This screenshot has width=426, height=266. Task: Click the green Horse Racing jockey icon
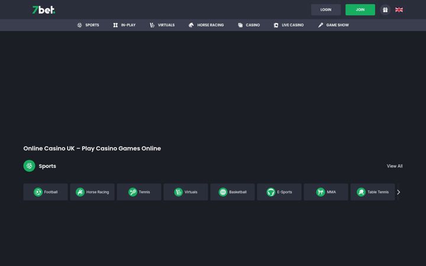coord(80,192)
